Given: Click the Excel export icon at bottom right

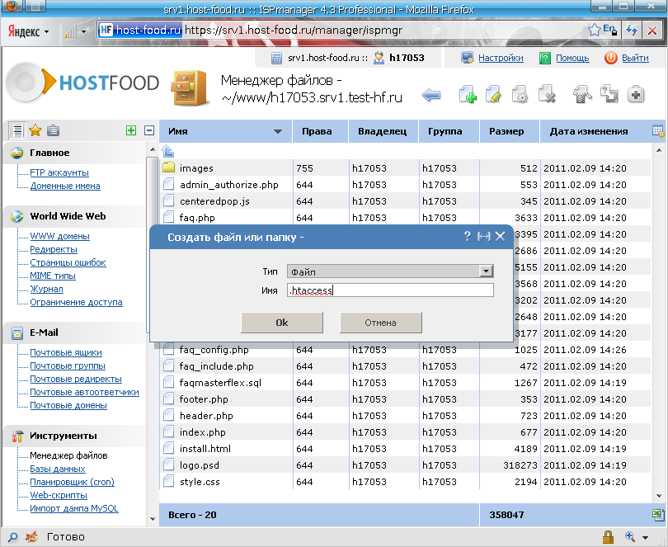Looking at the screenshot, I should pyautogui.click(x=656, y=515).
